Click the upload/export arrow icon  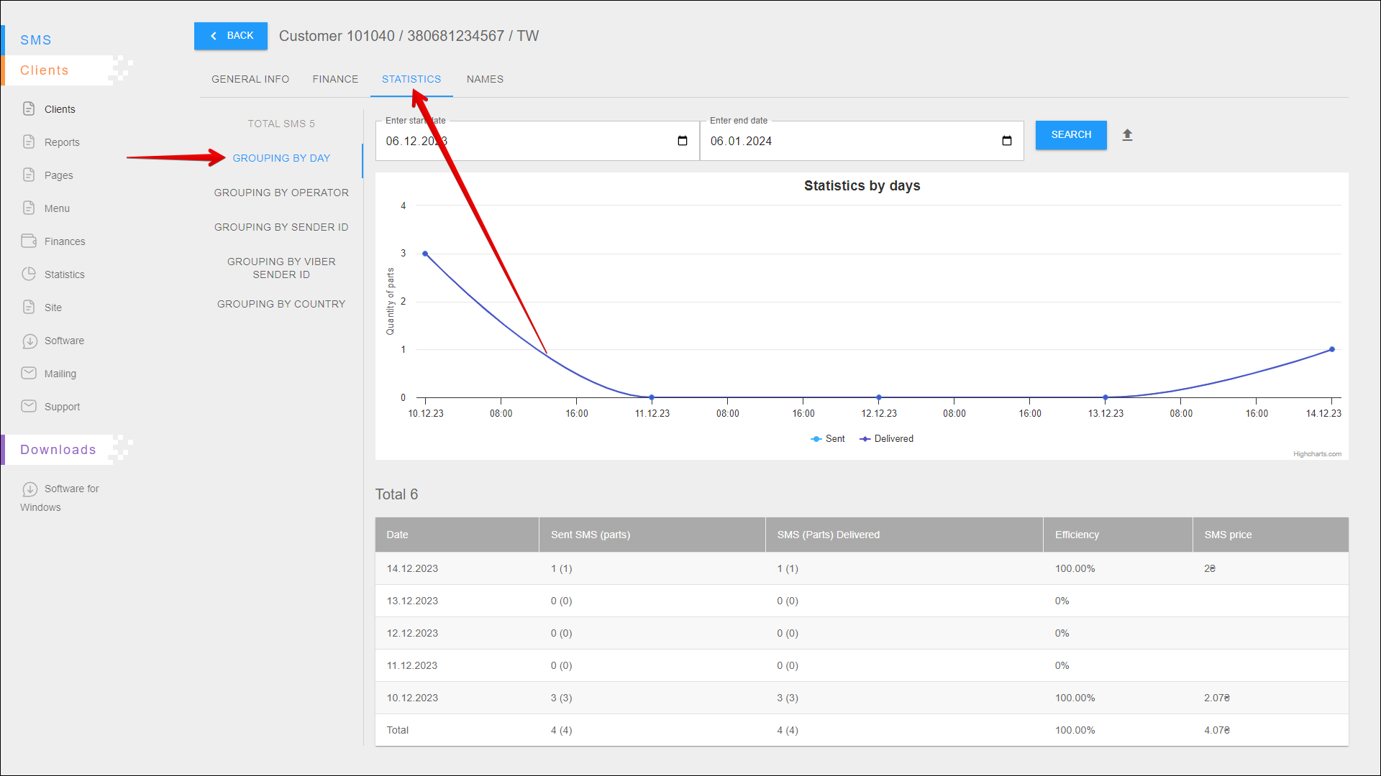1127,135
